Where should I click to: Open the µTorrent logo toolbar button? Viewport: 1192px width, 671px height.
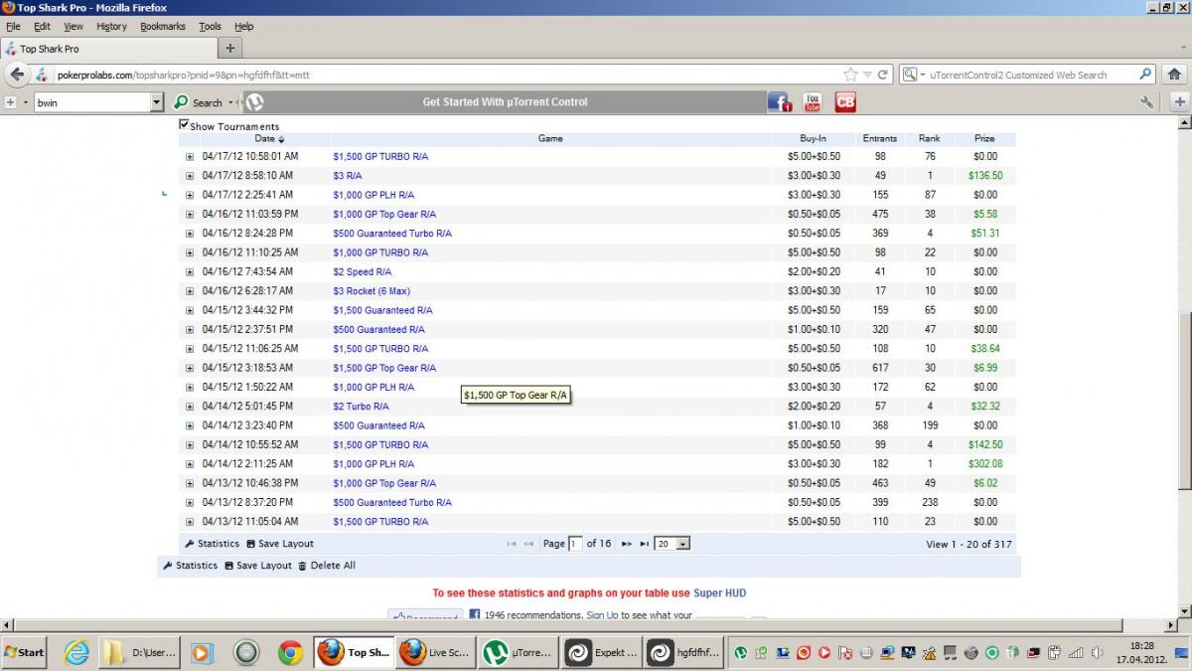[x=254, y=101]
